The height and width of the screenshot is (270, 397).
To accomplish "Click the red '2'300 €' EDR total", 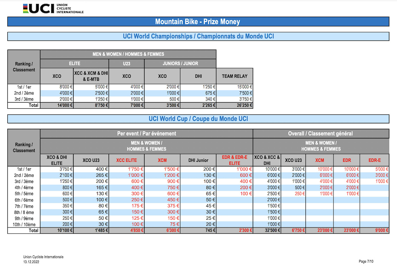I will pyautogui.click(x=235, y=230).
